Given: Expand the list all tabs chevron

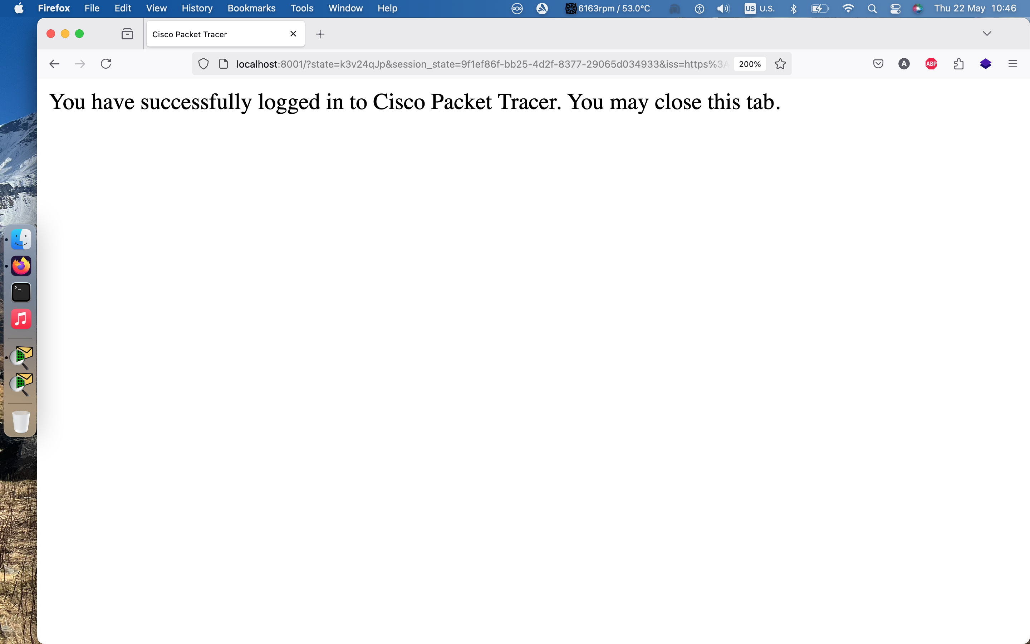Looking at the screenshot, I should (x=987, y=34).
